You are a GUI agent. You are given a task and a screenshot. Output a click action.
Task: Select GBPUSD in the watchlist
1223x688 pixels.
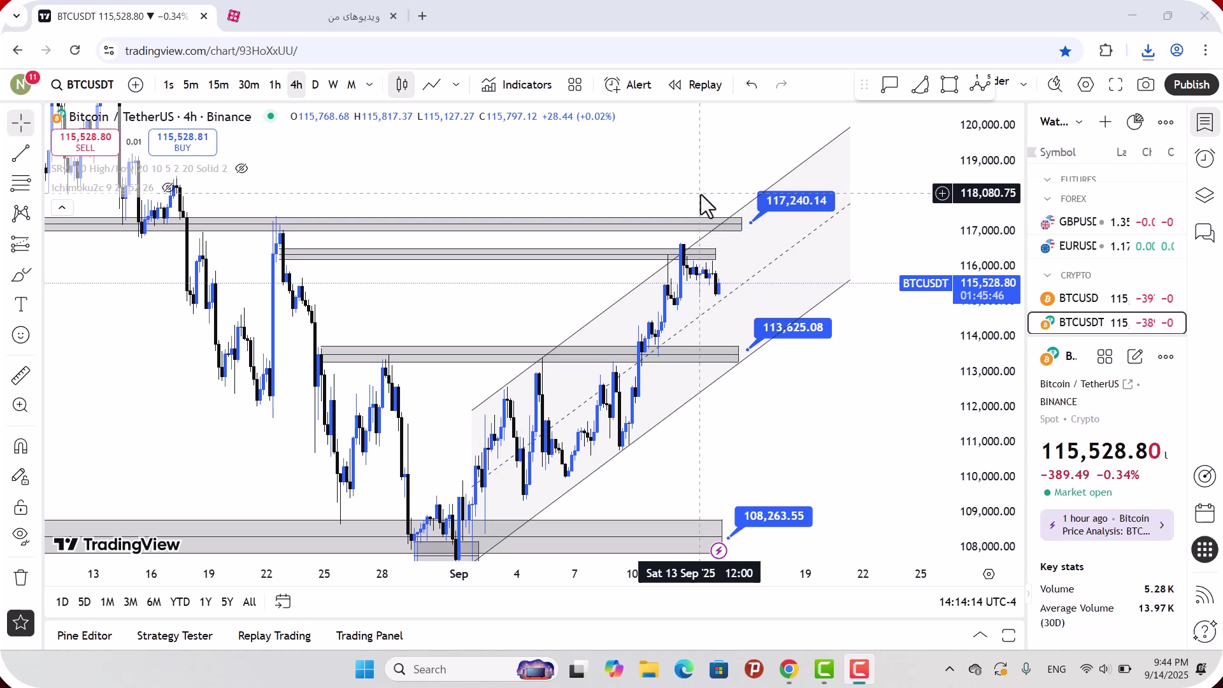click(x=1107, y=222)
